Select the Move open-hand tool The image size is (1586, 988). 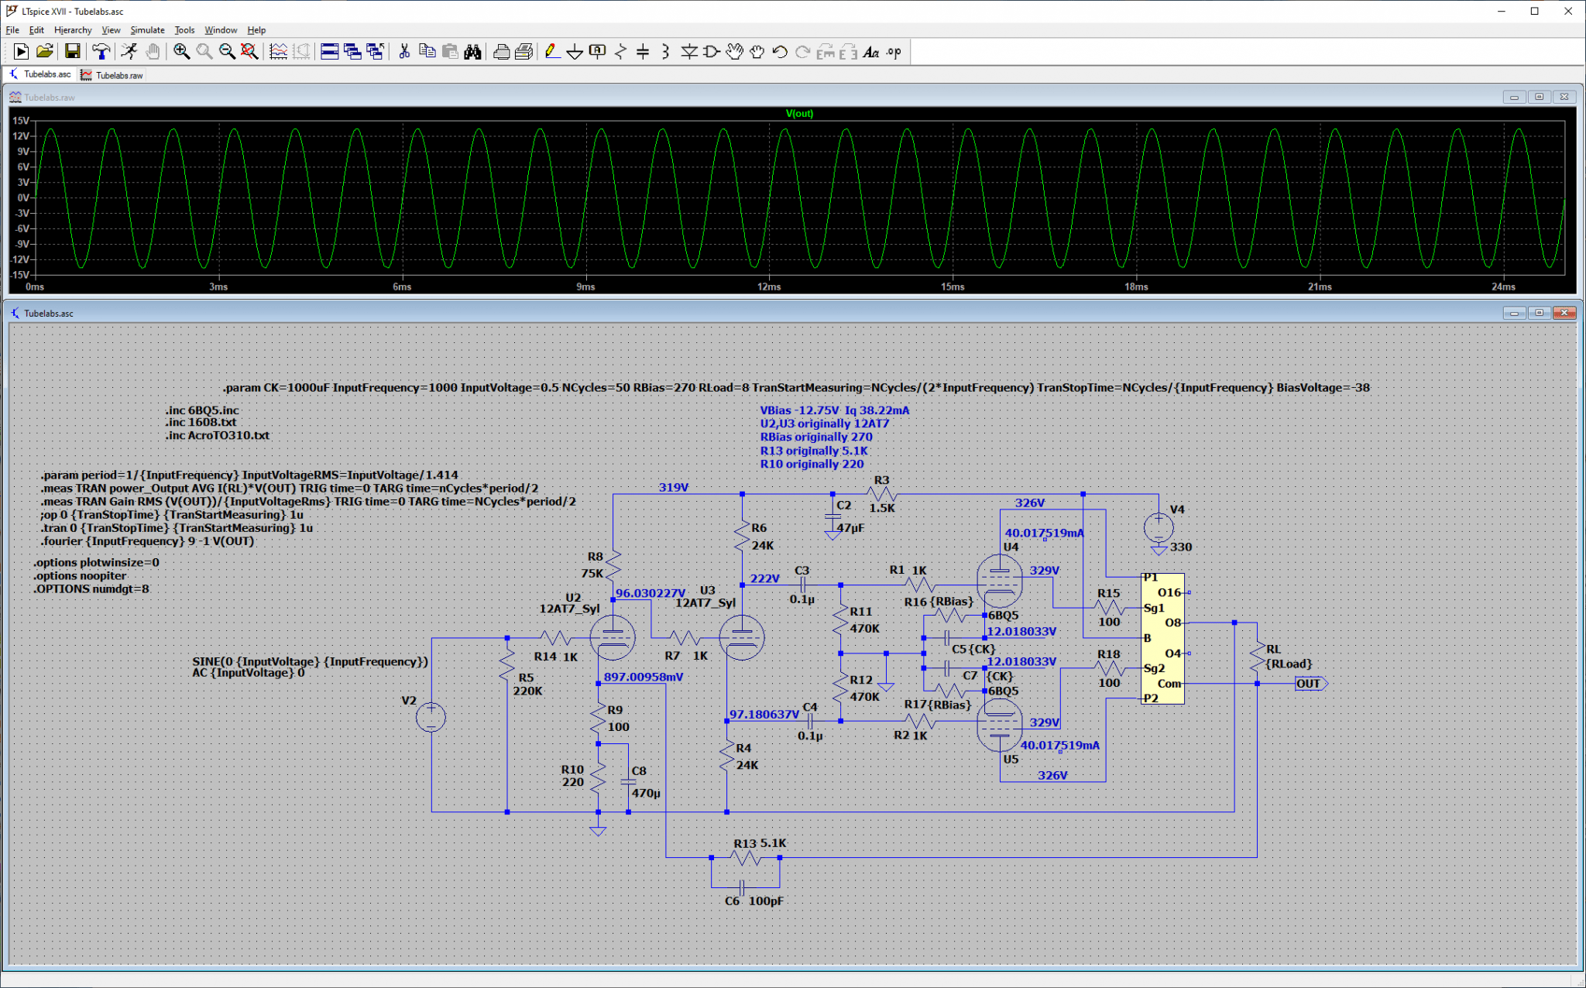pyautogui.click(x=734, y=52)
